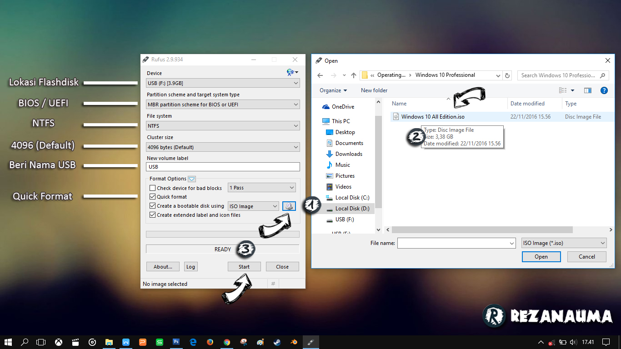The image size is (621, 349).
Task: Toggle Create a bootable disk using checkbox
Action: click(153, 206)
